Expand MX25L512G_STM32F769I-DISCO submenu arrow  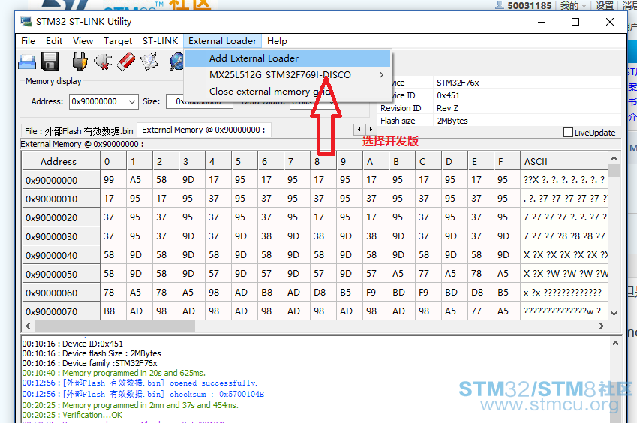pyautogui.click(x=381, y=75)
